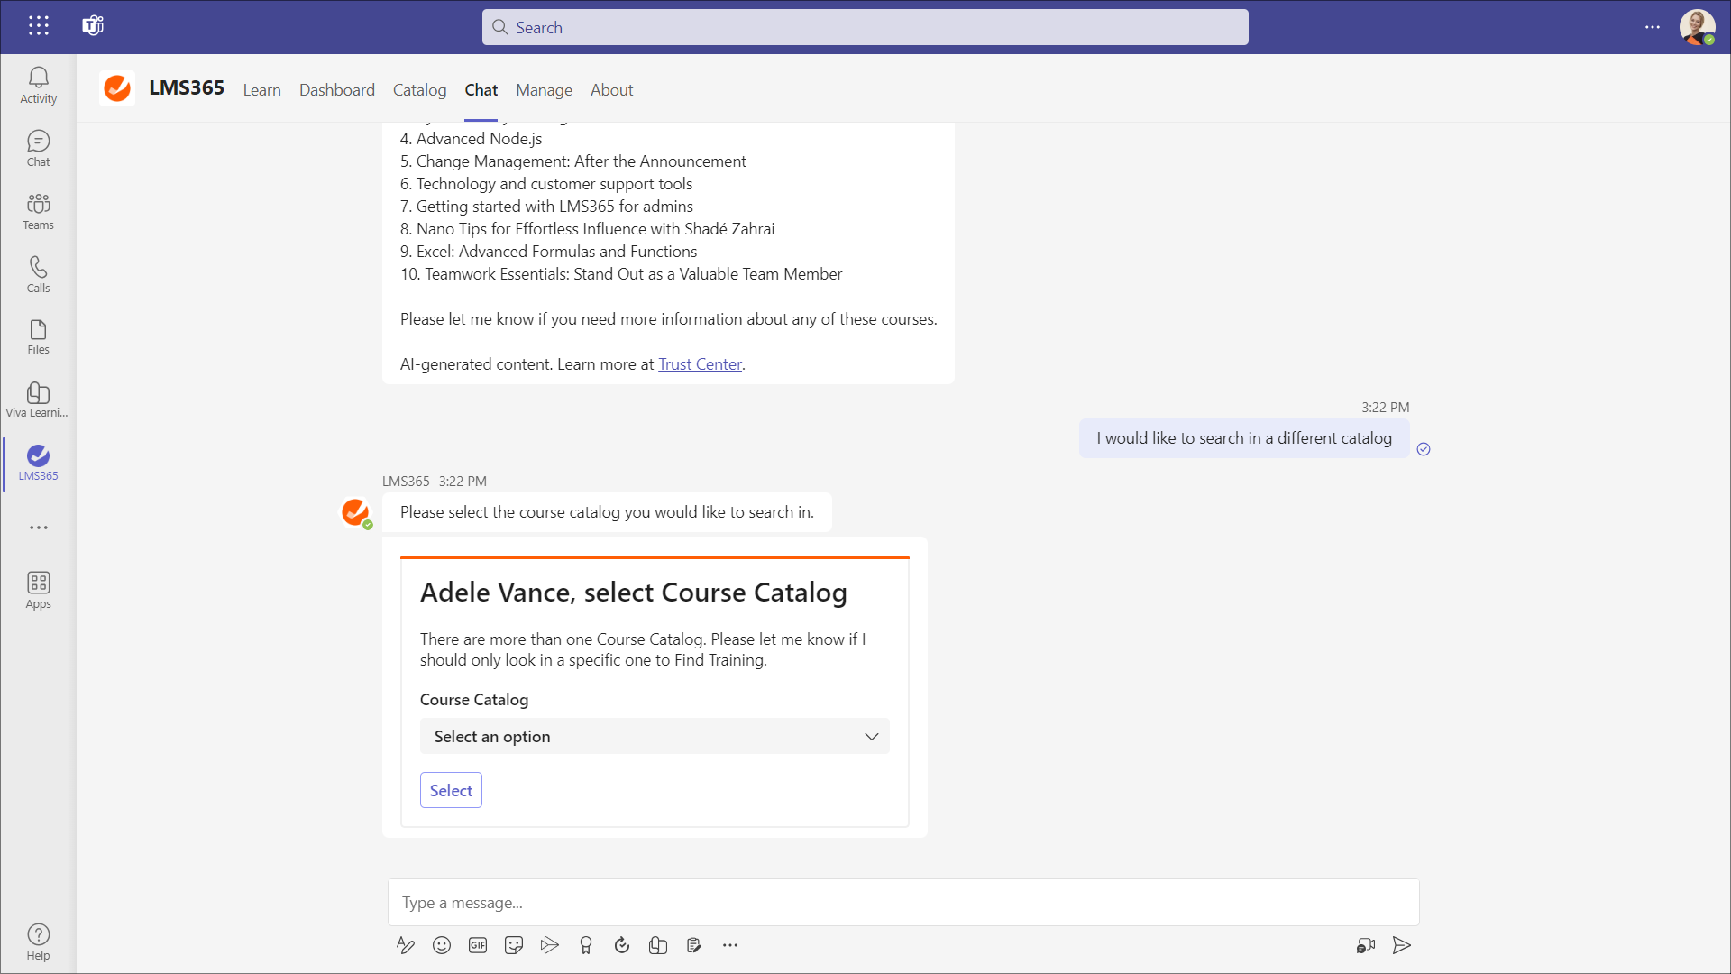
Task: Open more messaging extensions ellipsis
Action: [730, 945]
